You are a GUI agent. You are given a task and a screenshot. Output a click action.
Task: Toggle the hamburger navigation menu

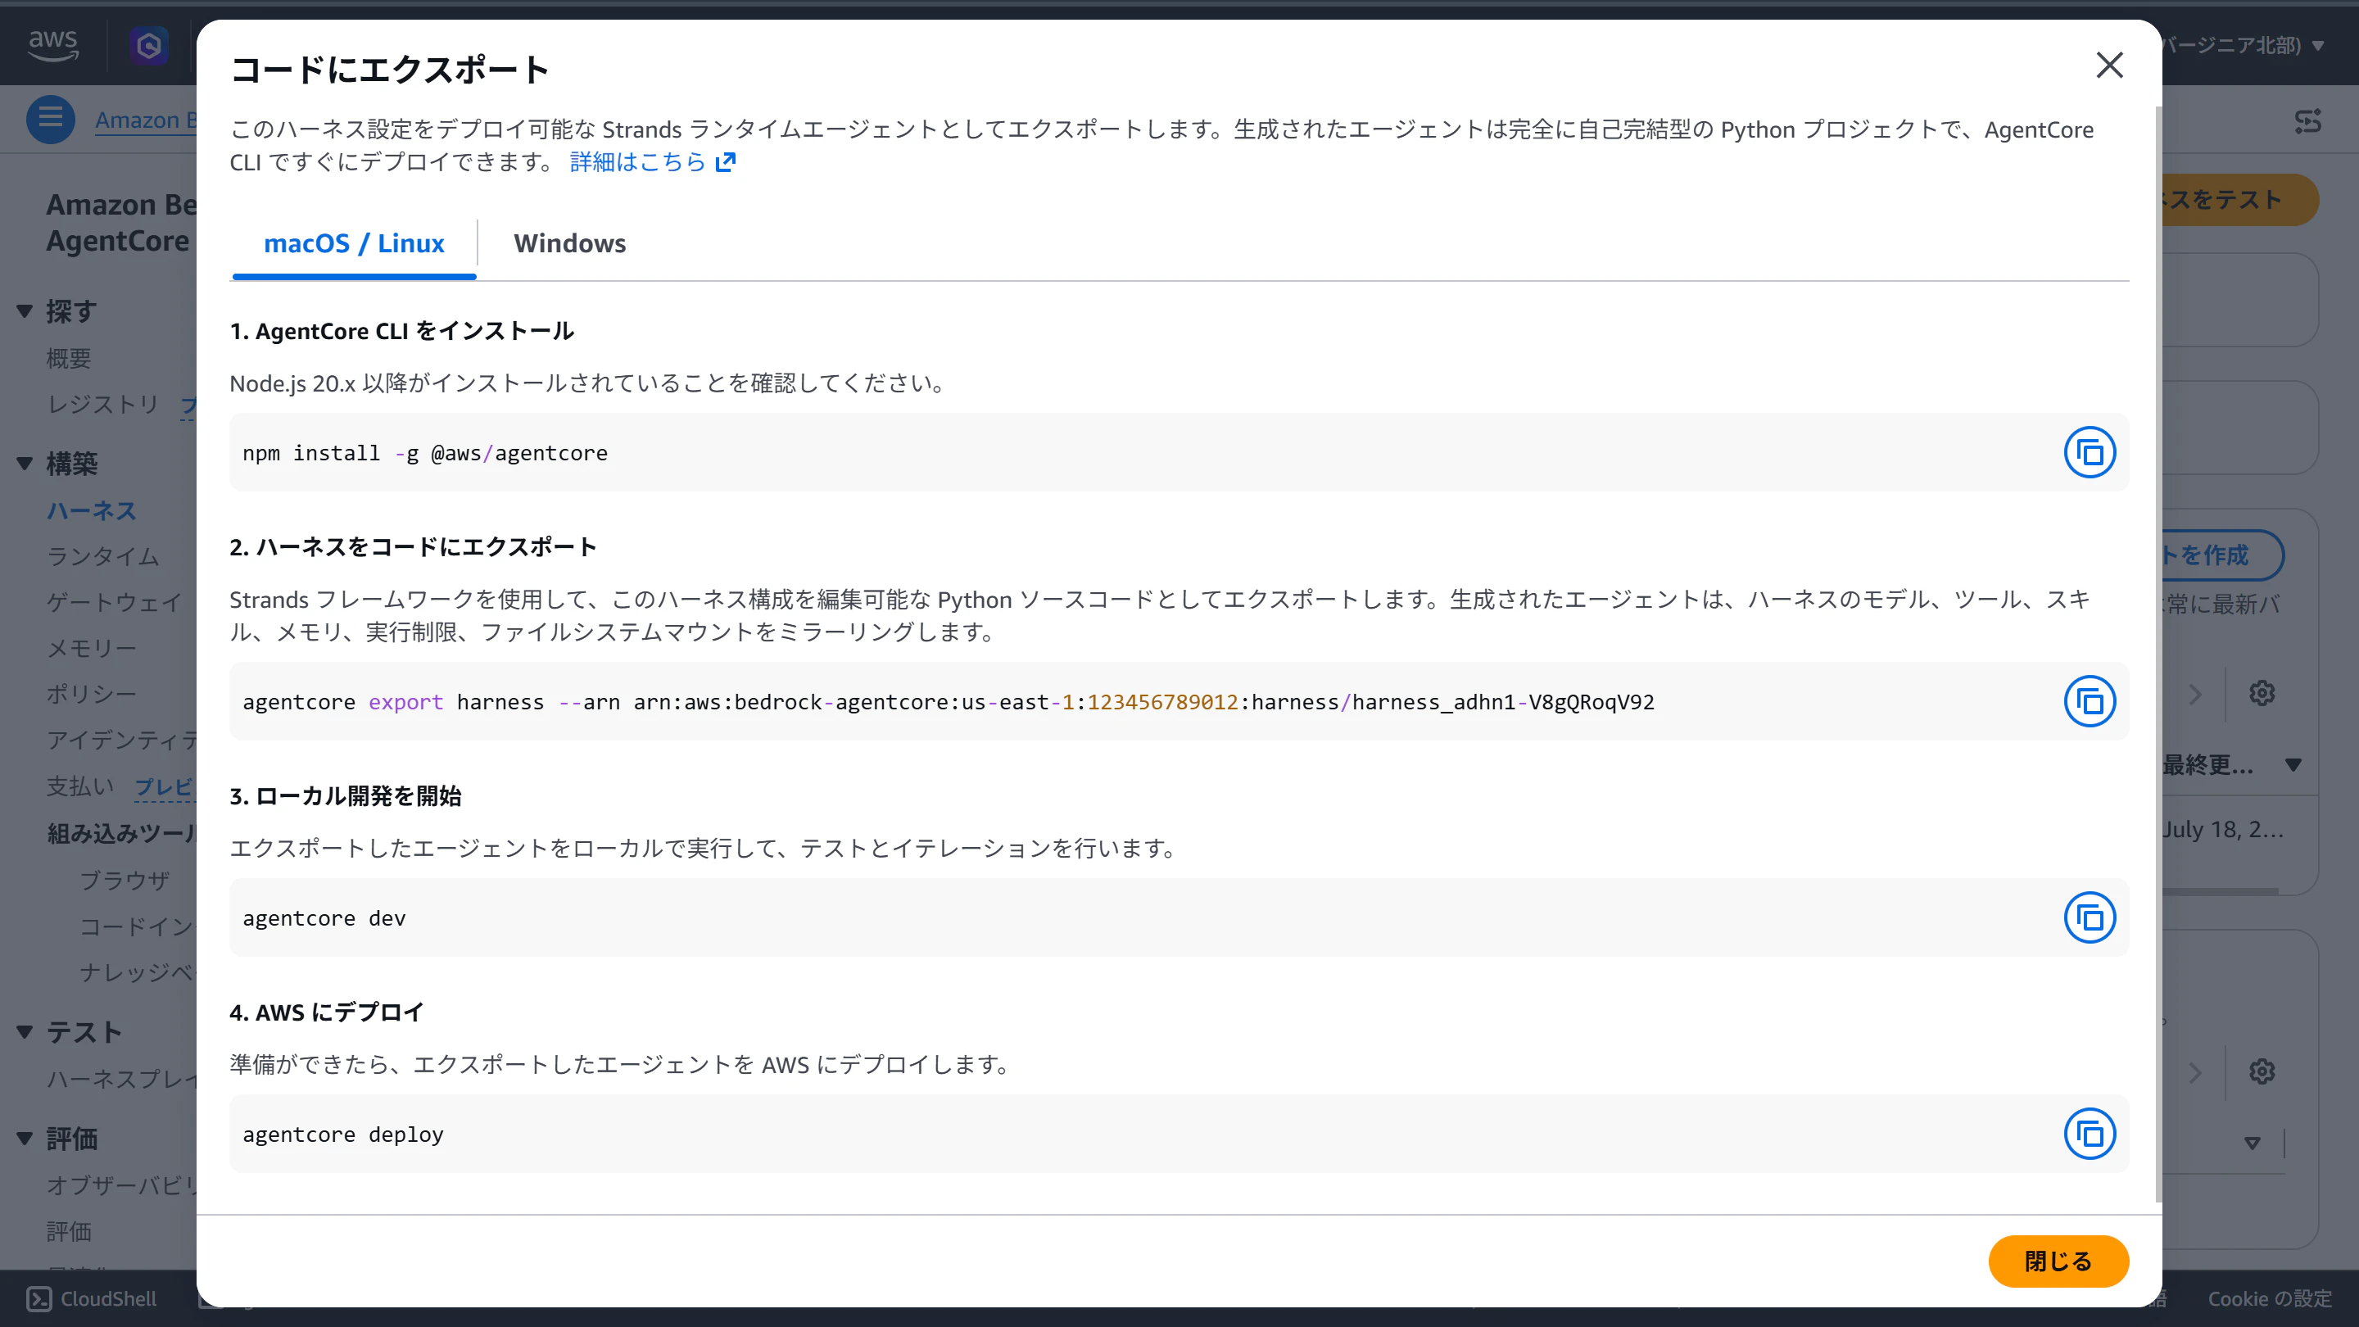point(50,119)
